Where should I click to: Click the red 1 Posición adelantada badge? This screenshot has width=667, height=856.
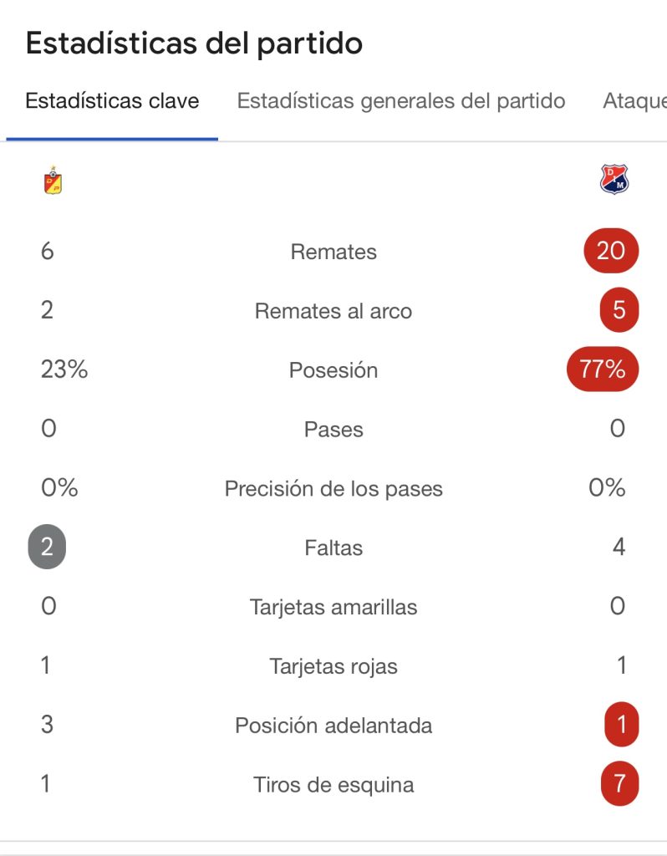(619, 724)
